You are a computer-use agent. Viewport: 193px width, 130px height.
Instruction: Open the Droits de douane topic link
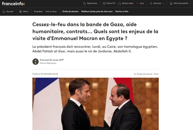click(x=70, y=12)
